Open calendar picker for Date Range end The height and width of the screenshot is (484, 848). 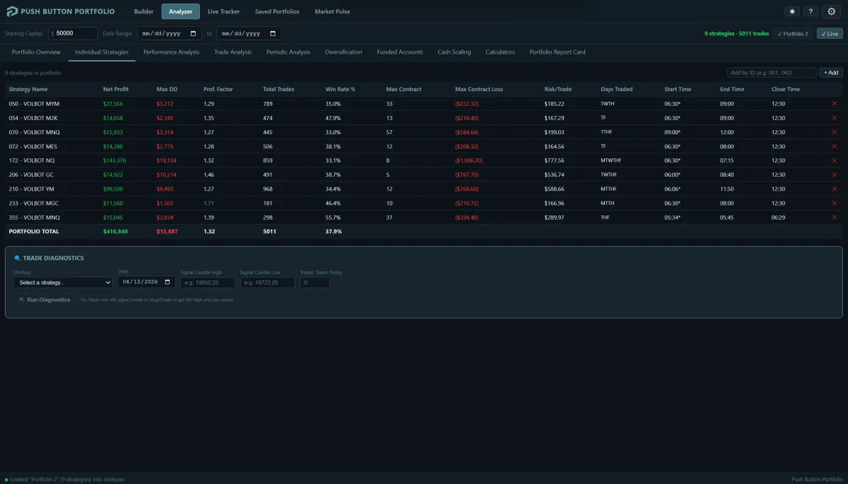273,33
